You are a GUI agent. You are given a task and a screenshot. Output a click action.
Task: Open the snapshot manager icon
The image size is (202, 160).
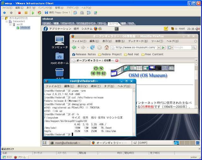[x=89, y=13]
